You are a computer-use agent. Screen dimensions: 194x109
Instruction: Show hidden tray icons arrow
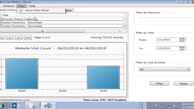[150, 106]
